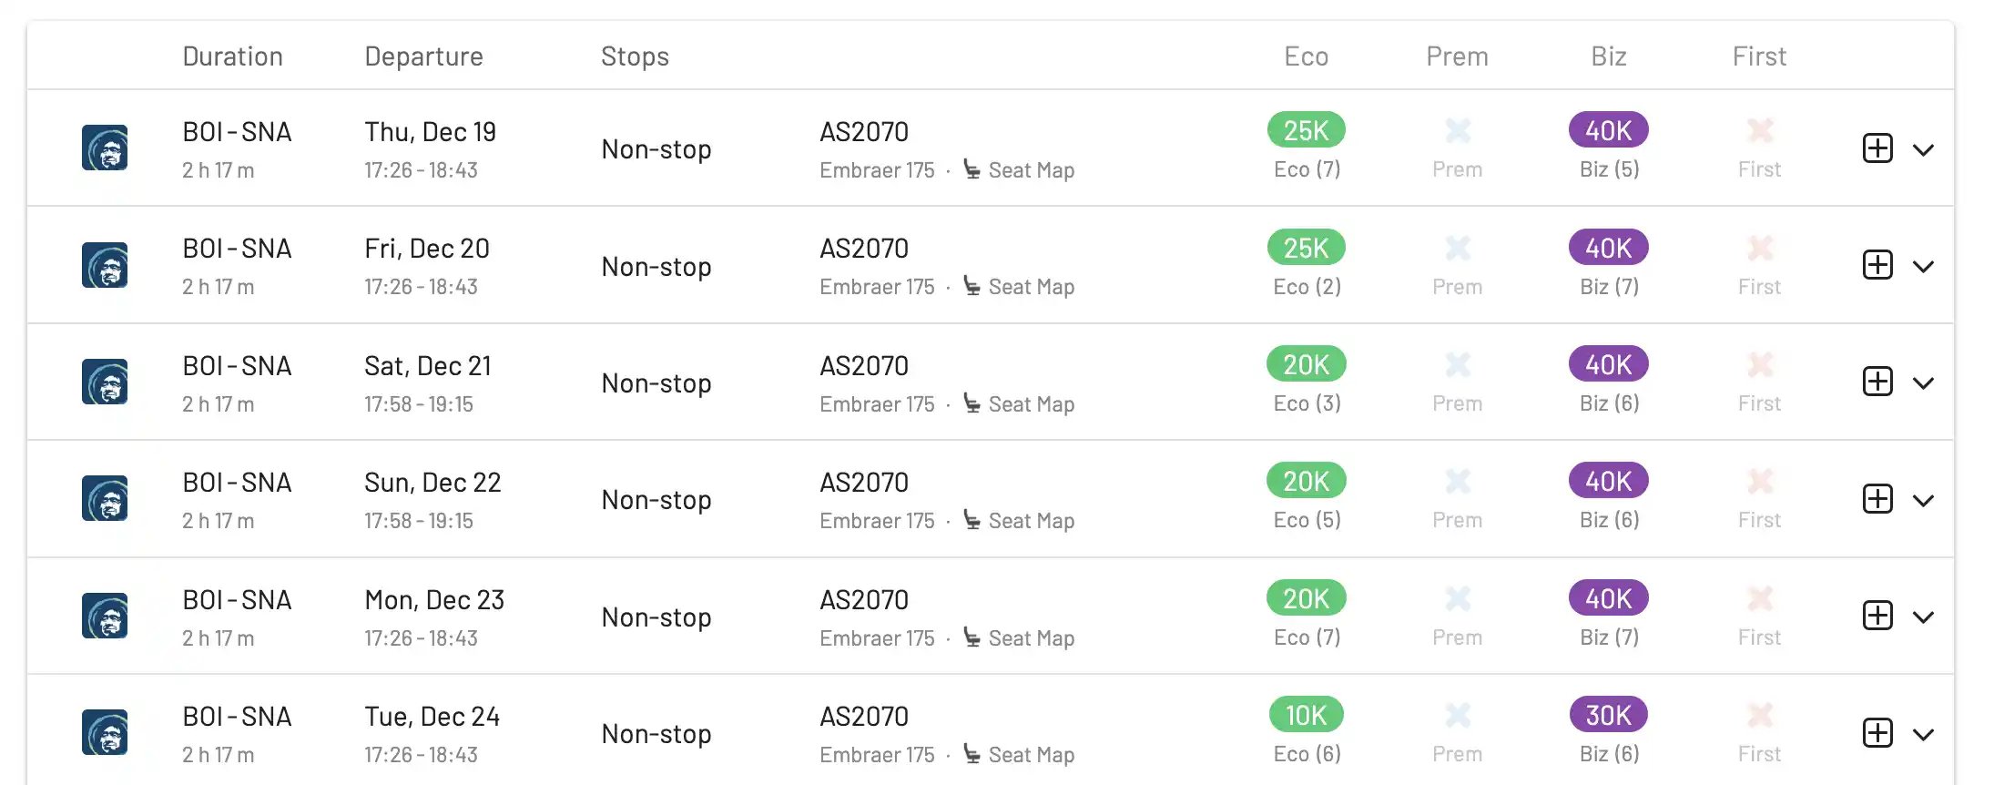Click the Eco column header
1994x785 pixels.
1306,56
